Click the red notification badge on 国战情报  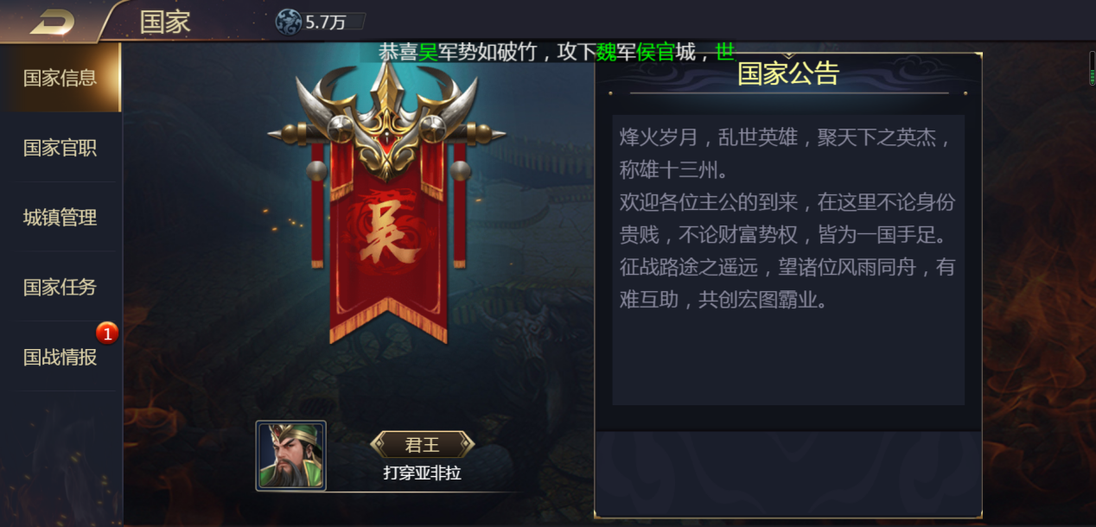[106, 333]
